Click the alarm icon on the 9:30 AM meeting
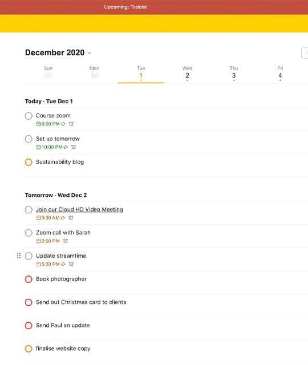 [71, 218]
